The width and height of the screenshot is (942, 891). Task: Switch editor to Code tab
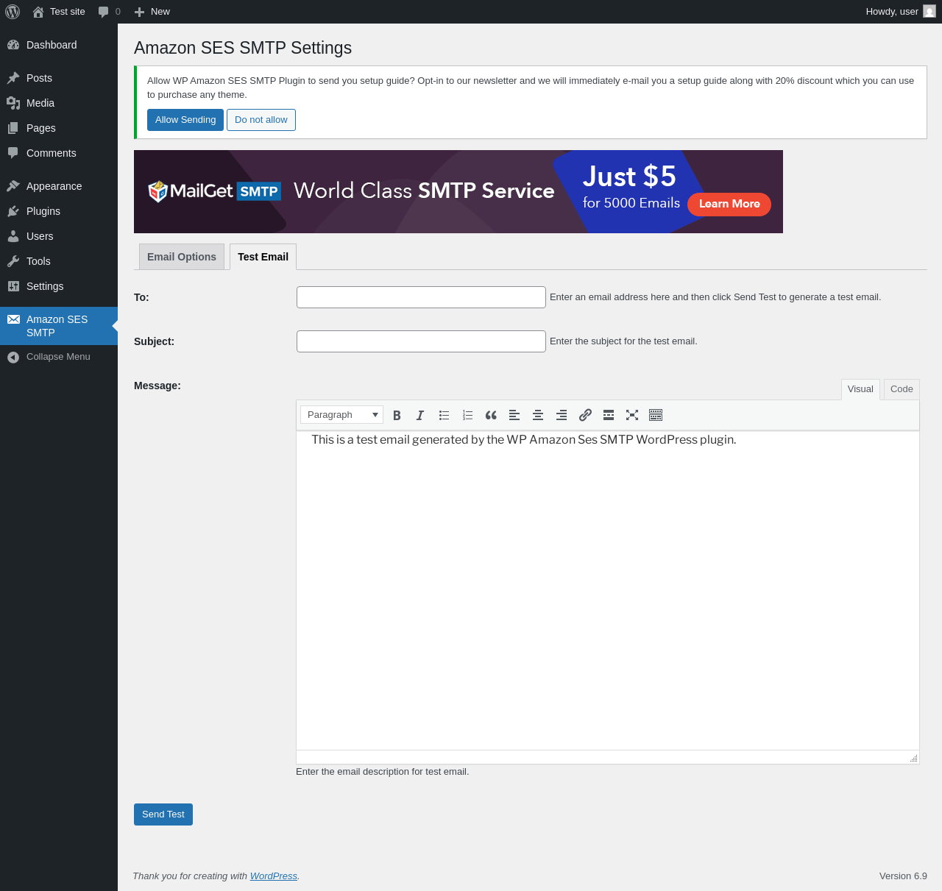(902, 389)
